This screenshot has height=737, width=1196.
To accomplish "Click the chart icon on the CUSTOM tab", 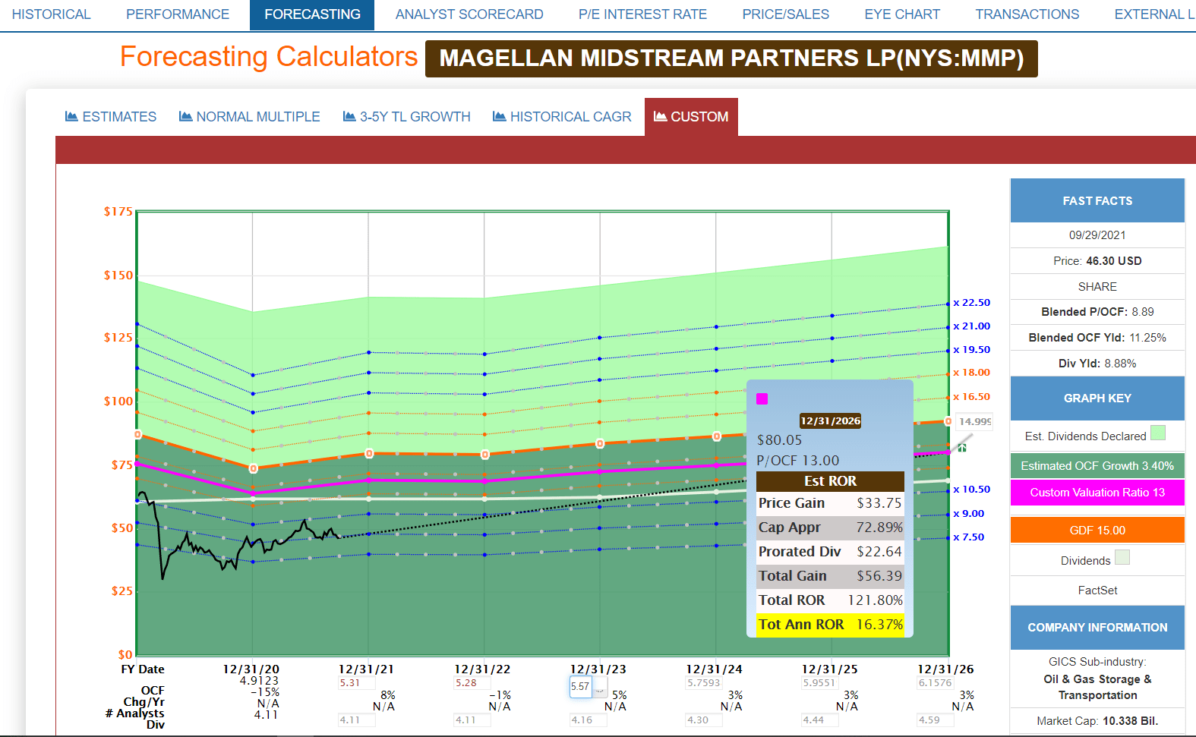I will pos(661,116).
